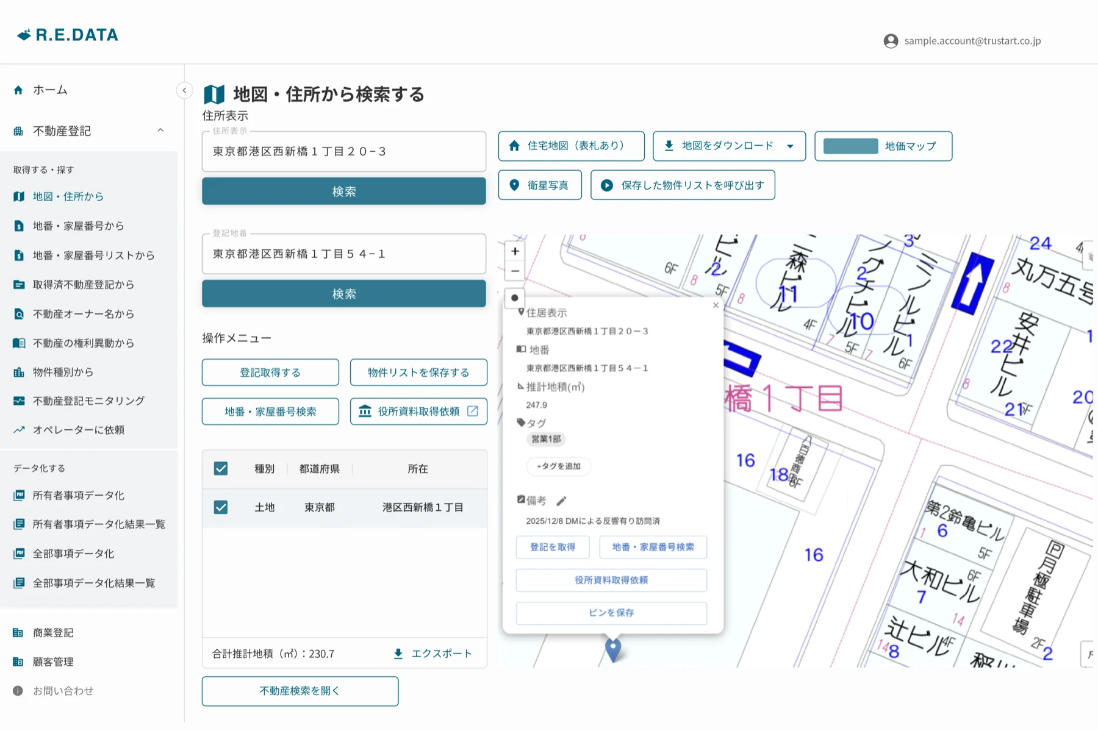Click the R.E.DATA logo

(68, 35)
